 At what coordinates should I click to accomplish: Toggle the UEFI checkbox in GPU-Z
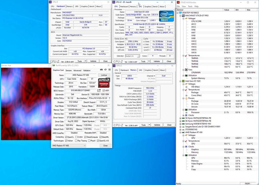104,91
